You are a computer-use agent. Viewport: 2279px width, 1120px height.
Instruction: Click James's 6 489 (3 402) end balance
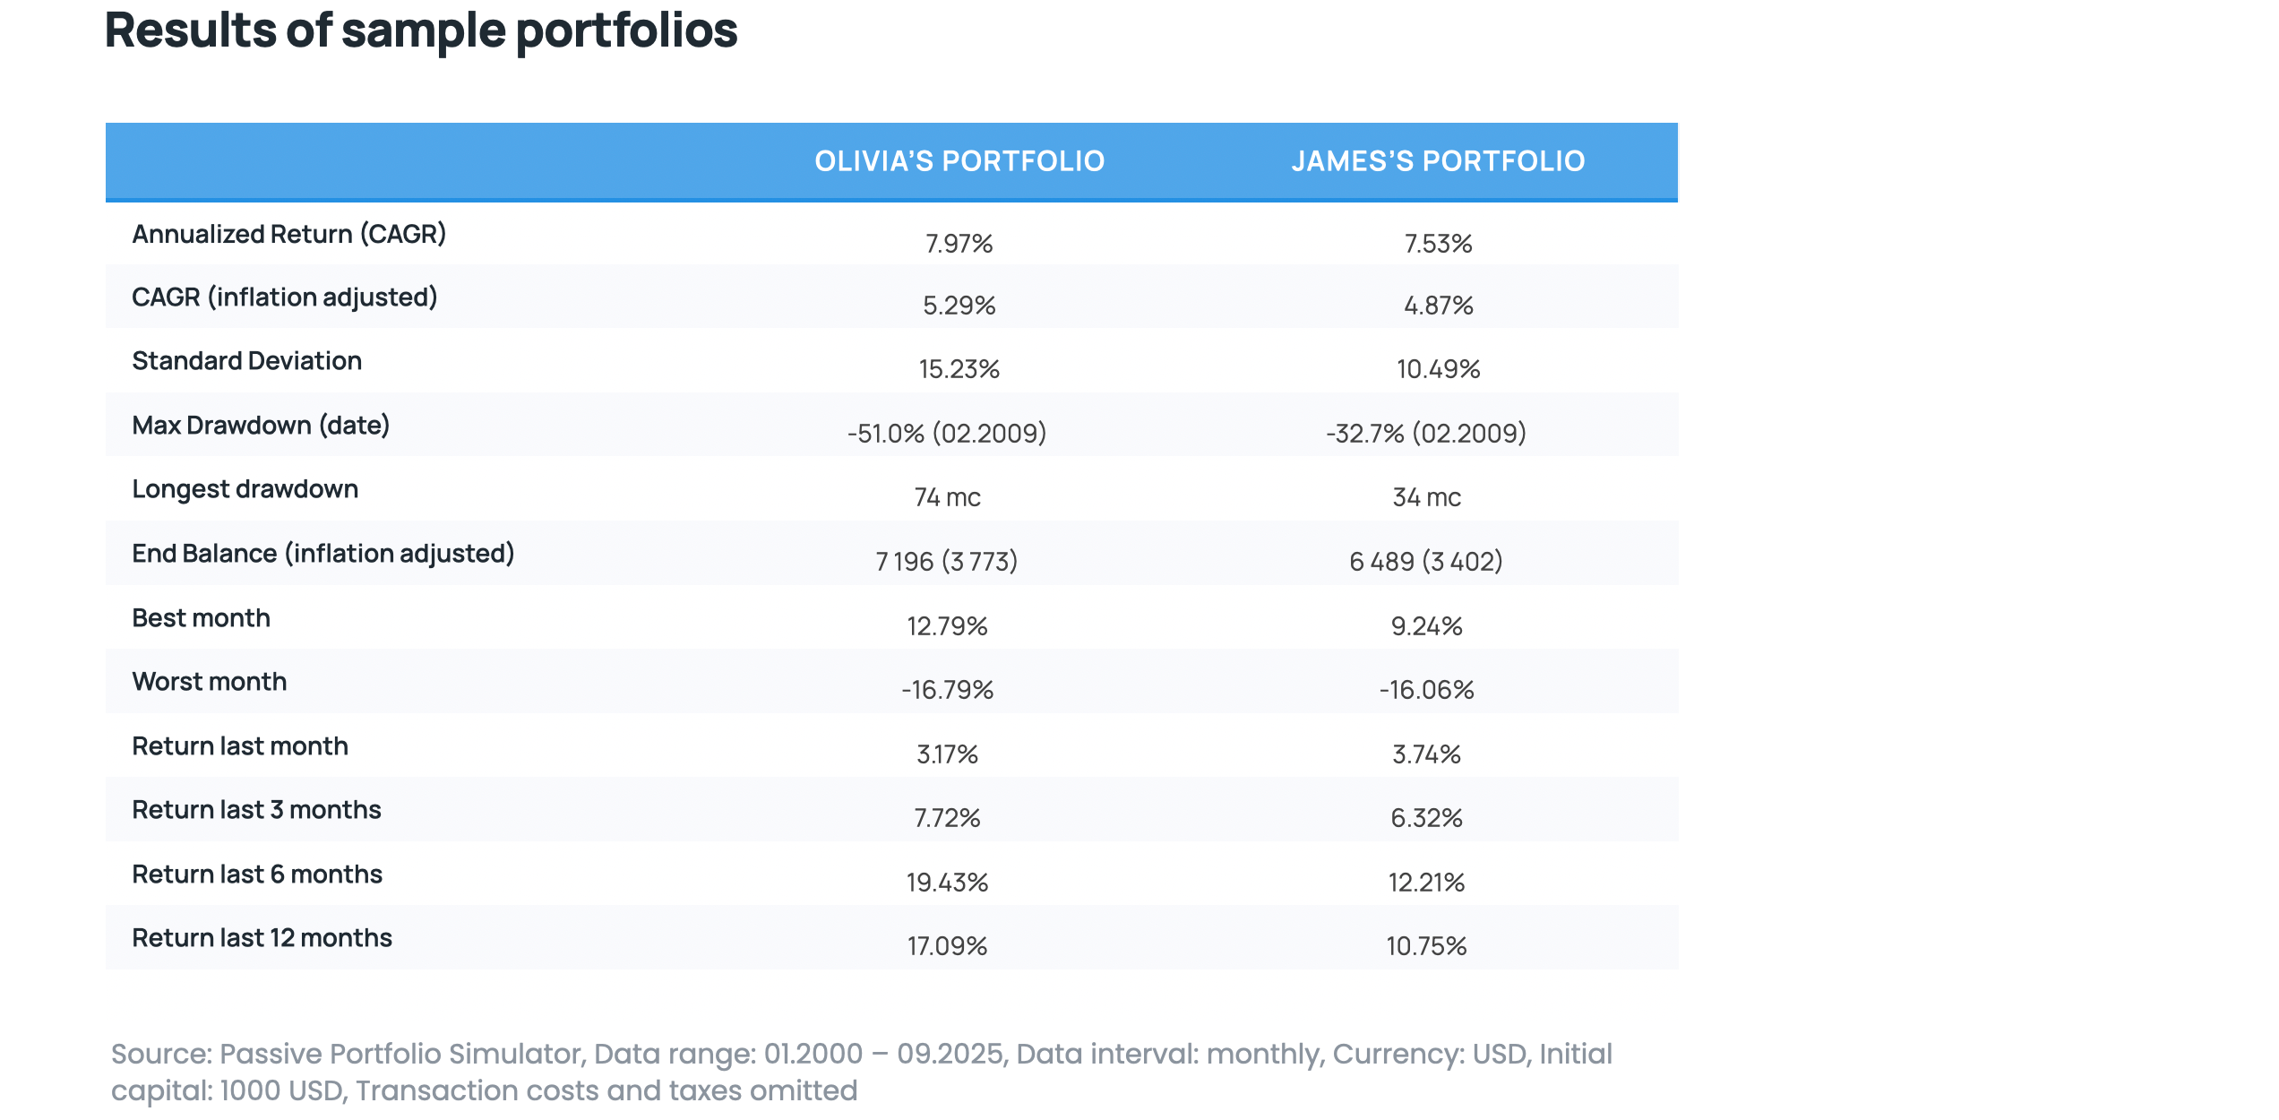pyautogui.click(x=1426, y=562)
